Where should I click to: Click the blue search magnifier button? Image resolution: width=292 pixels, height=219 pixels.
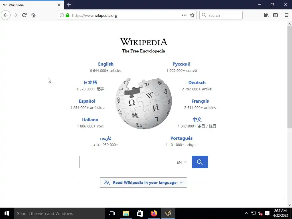pyautogui.click(x=200, y=162)
